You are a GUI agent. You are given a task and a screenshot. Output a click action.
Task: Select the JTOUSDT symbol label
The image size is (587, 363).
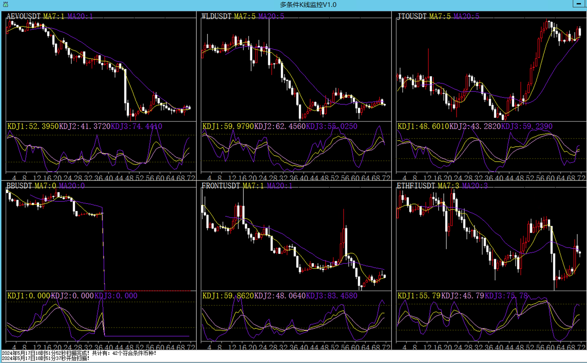coord(412,16)
